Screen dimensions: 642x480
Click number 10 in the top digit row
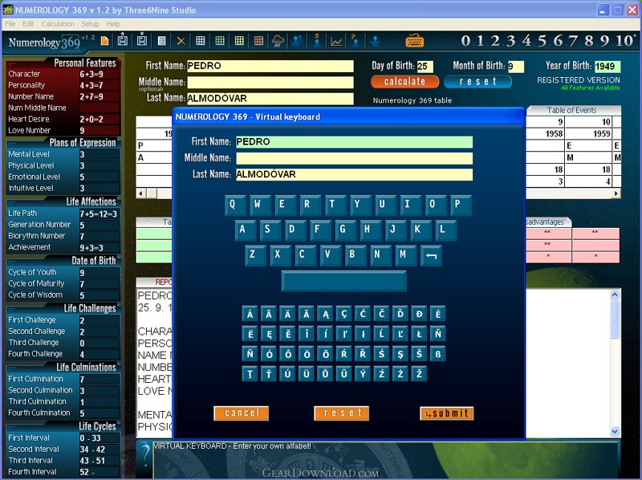624,41
